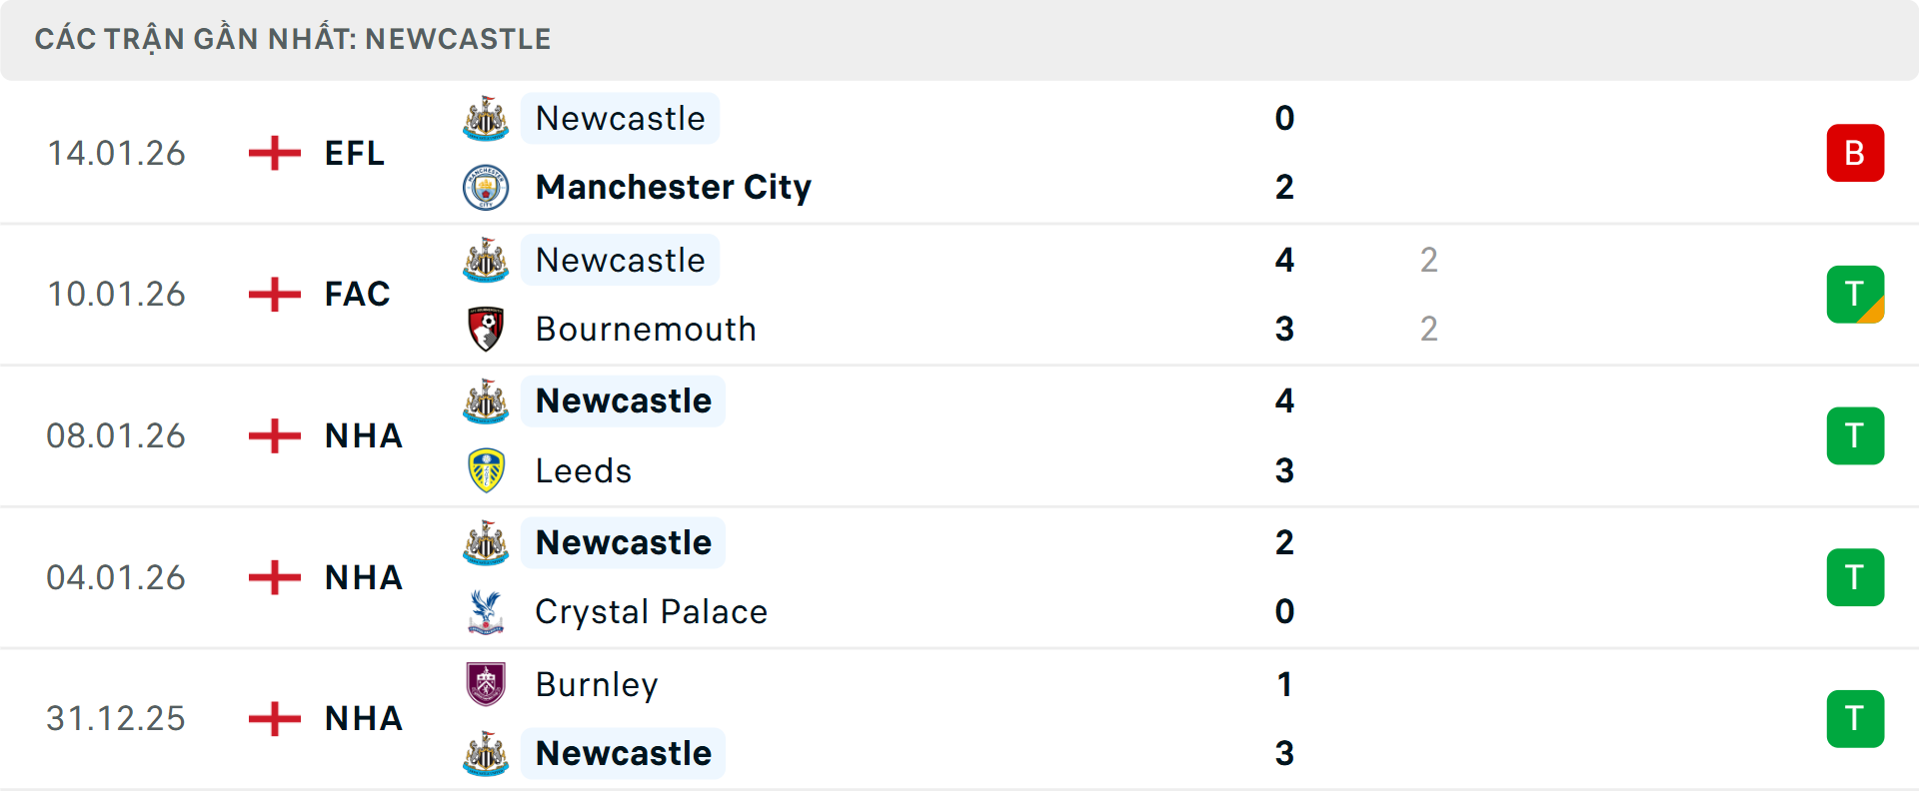The height and width of the screenshot is (791, 1919).
Task: Expand the header CÁC TRẬN GẦN NHẤT section
Action: 293,39
